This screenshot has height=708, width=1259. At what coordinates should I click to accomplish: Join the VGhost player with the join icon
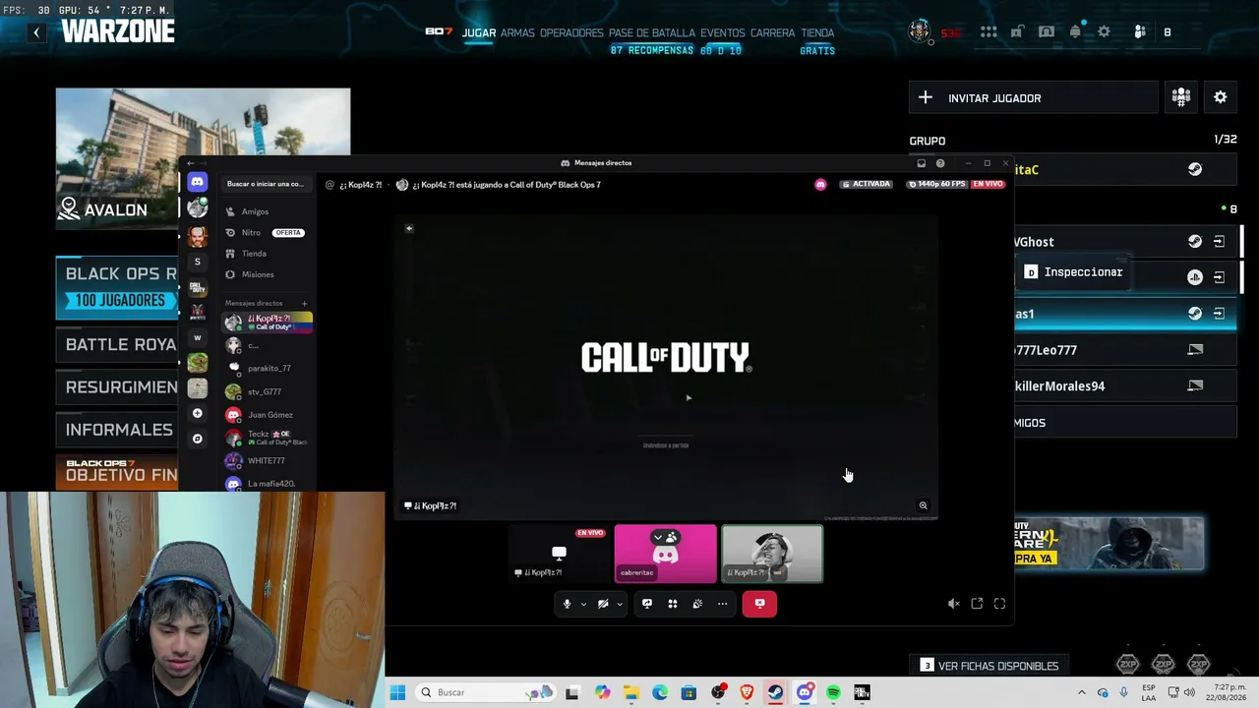point(1219,242)
